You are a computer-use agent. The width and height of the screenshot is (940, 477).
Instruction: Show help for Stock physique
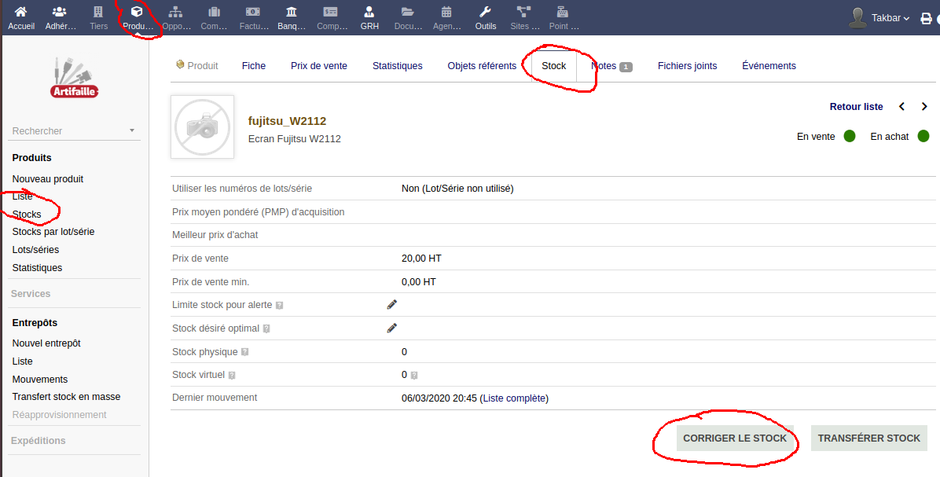pyautogui.click(x=244, y=352)
